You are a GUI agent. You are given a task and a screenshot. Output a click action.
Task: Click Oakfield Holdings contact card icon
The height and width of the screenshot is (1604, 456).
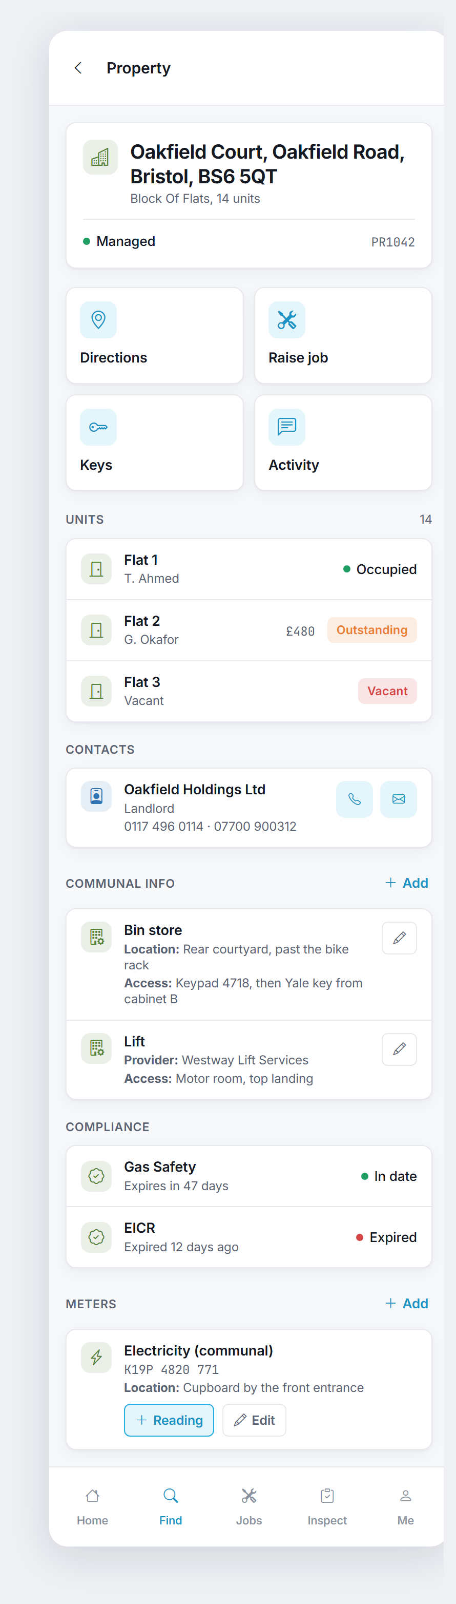tap(96, 796)
